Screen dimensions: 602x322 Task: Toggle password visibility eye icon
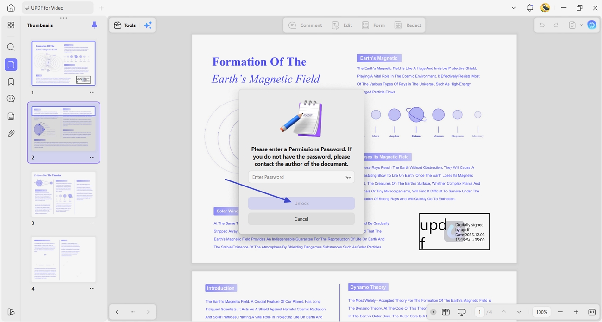(x=348, y=177)
